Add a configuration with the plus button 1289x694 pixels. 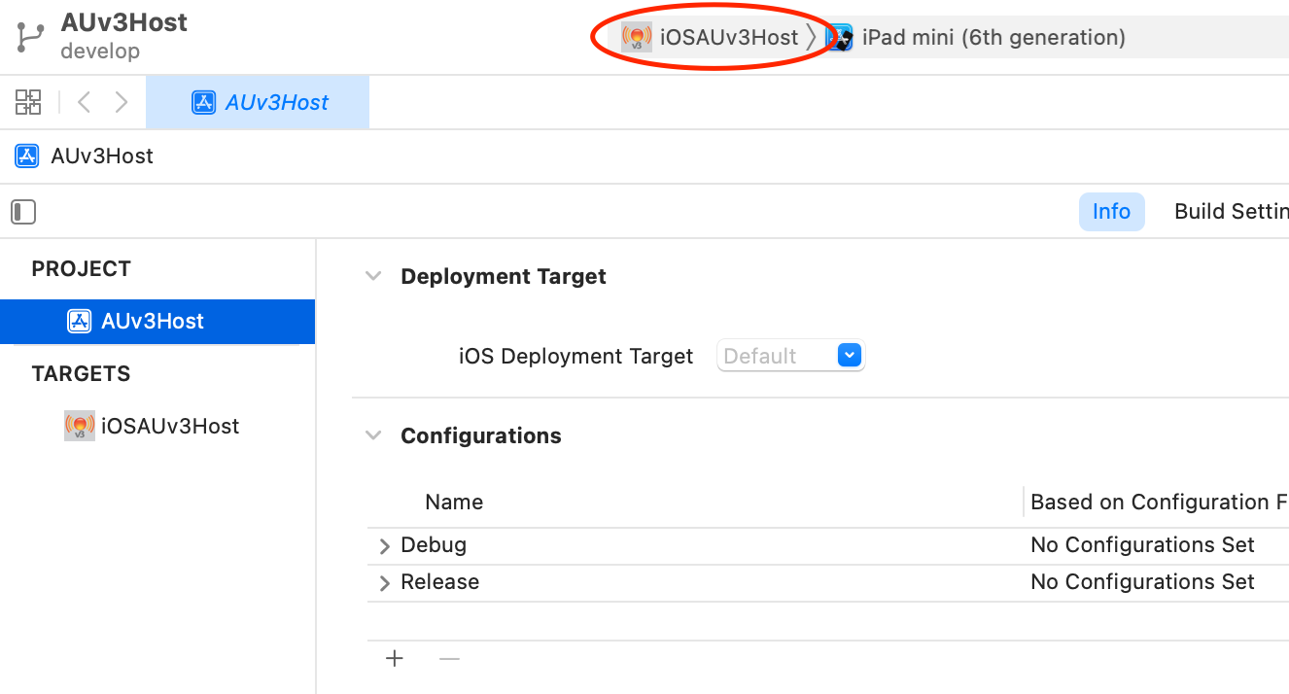[x=395, y=659]
